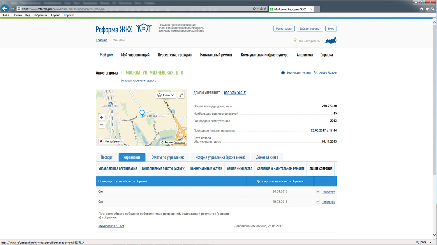
Task: Click the map zoom out minus button
Action: 102,125
